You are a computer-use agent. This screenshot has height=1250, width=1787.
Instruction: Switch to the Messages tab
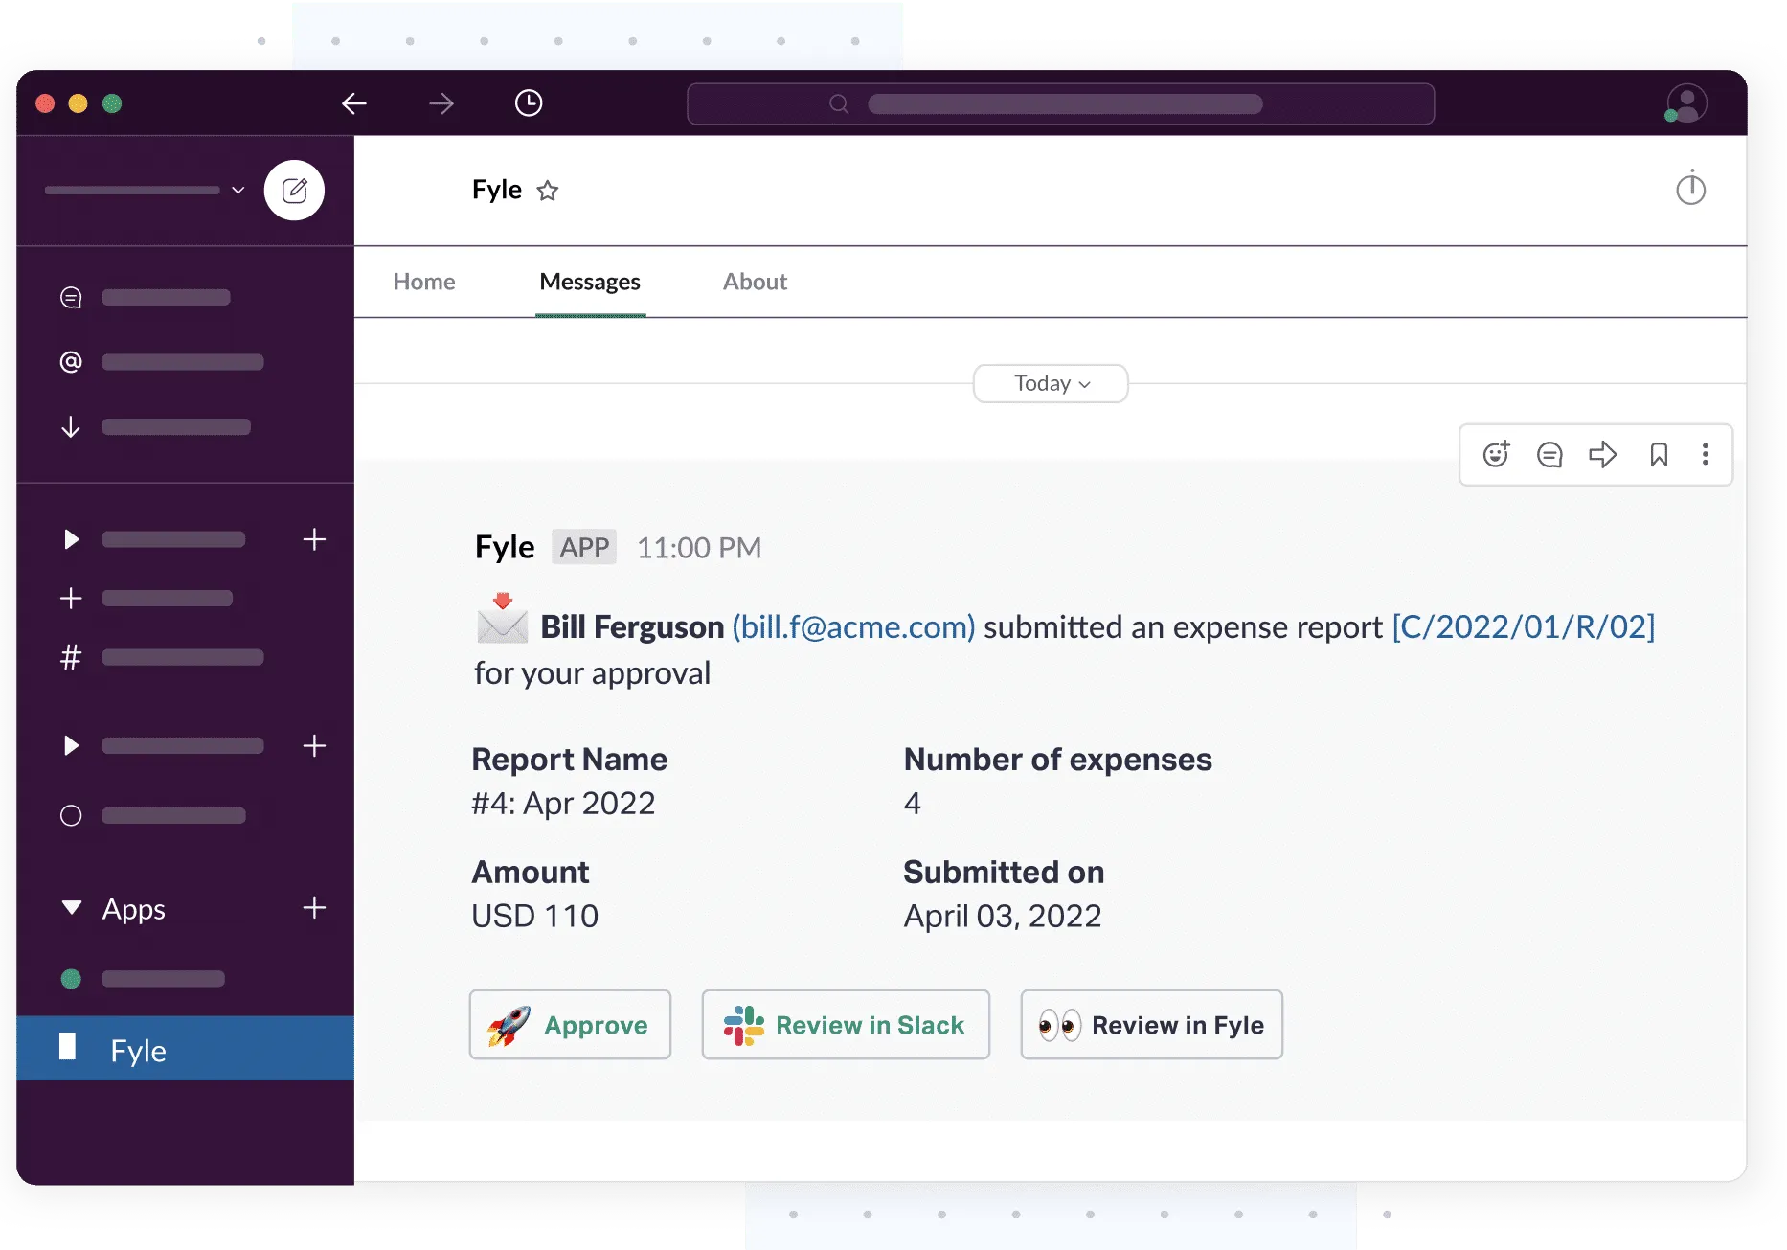click(x=590, y=282)
